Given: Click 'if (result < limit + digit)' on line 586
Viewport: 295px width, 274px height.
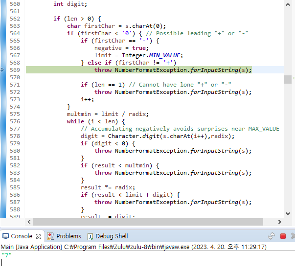Looking at the screenshot, I should coord(127,195).
